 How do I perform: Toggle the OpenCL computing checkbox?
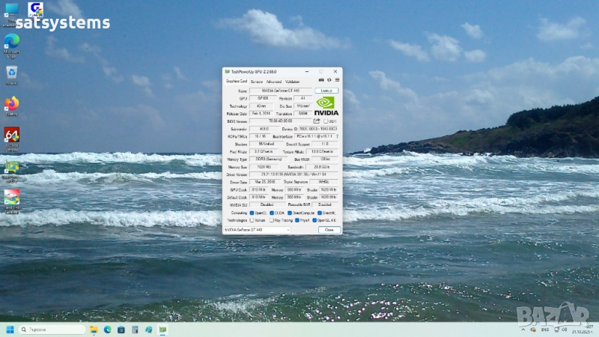coord(252,213)
